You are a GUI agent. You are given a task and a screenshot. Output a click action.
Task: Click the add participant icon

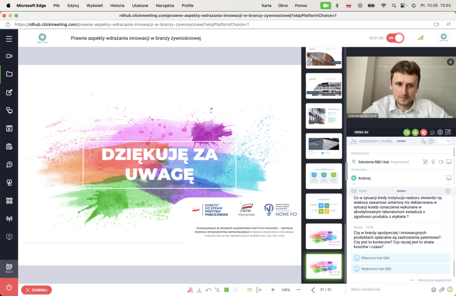[x=423, y=141]
